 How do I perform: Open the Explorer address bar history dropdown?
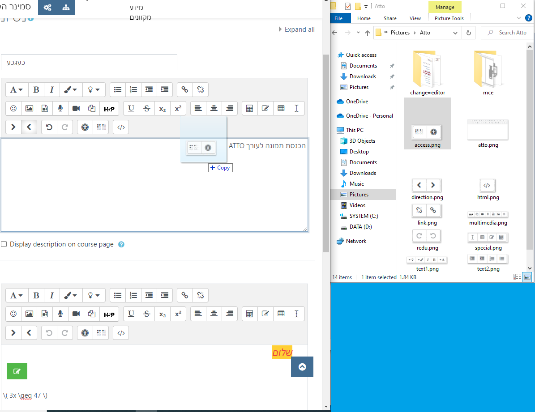click(455, 33)
